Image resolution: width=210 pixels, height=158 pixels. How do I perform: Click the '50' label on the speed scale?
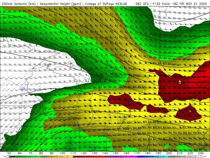9,153
